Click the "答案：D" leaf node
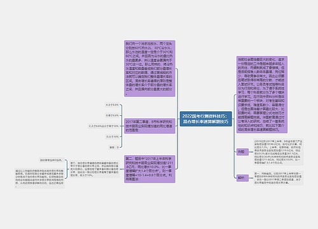Viewport: 318px width, 229px height. (114, 147)
